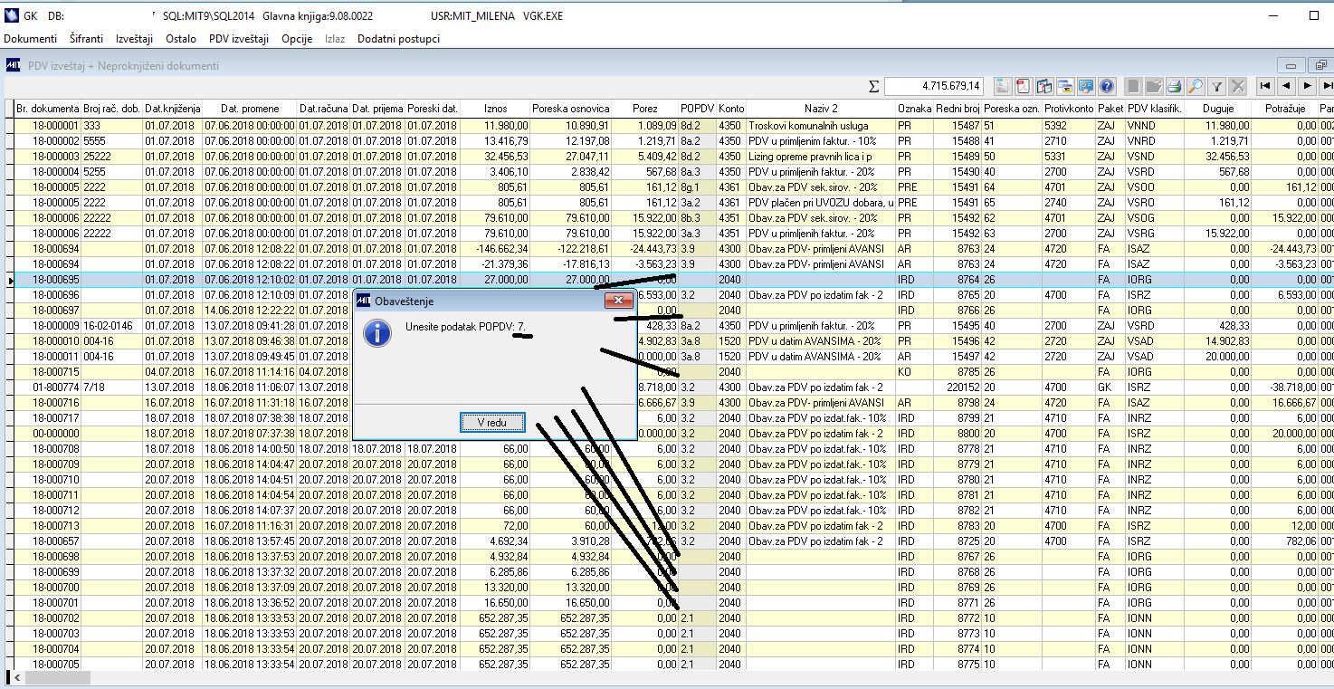Open the help question mark icon
Screen dimensions: 1334x689
tap(1106, 86)
